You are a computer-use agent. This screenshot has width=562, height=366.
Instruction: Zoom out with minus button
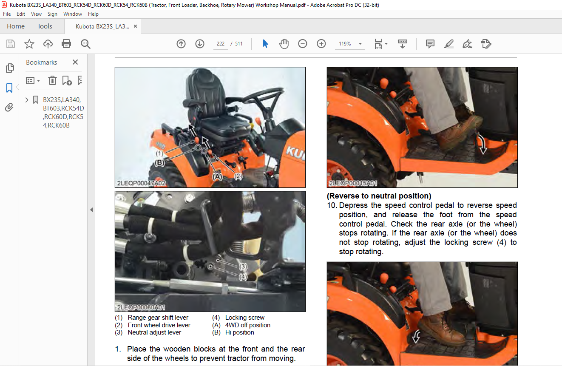[303, 44]
